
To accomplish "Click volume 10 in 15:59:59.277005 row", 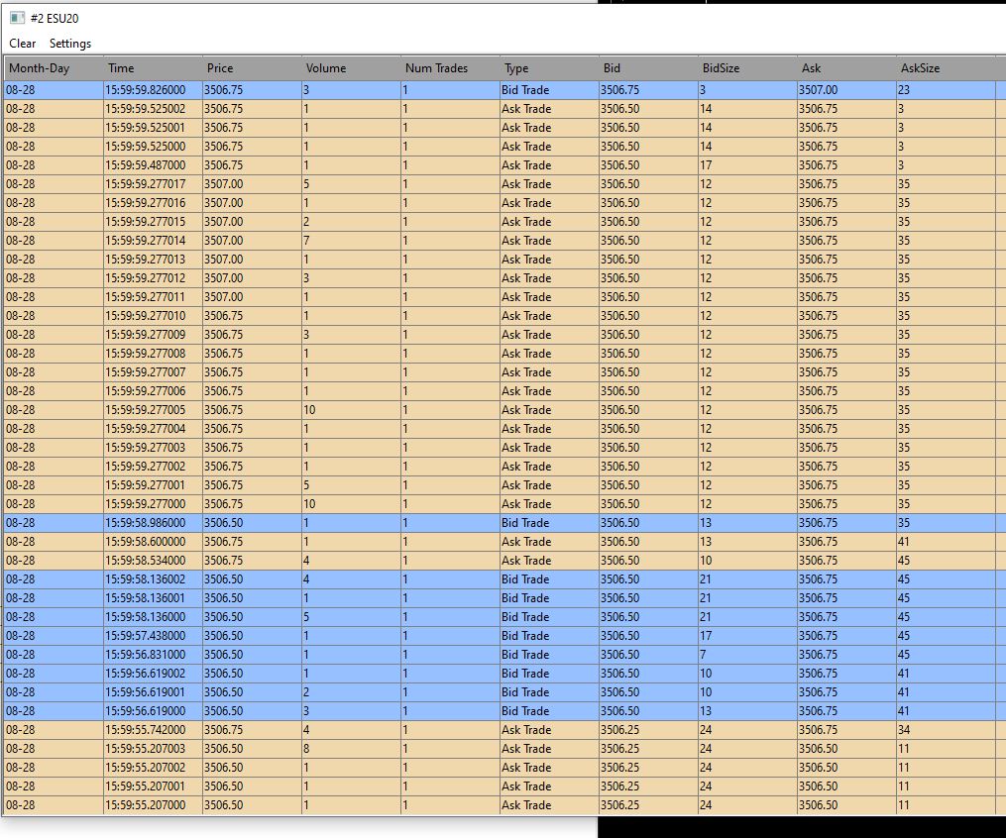I will [x=351, y=410].
